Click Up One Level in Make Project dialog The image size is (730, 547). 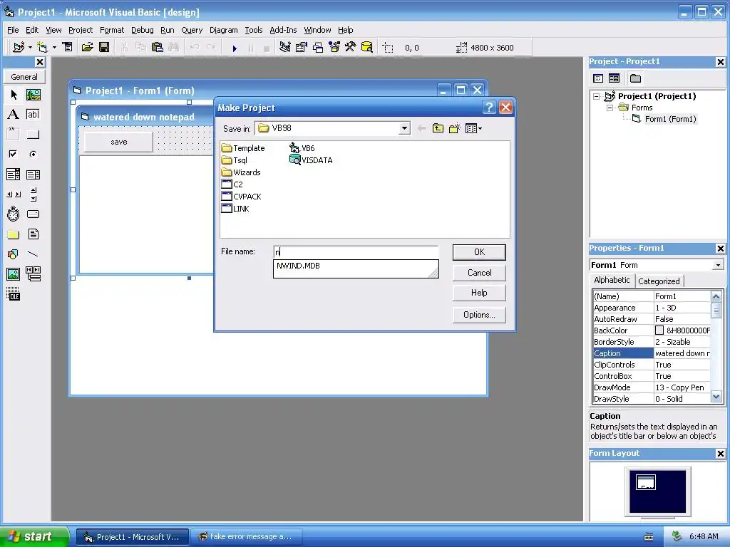[x=438, y=128]
